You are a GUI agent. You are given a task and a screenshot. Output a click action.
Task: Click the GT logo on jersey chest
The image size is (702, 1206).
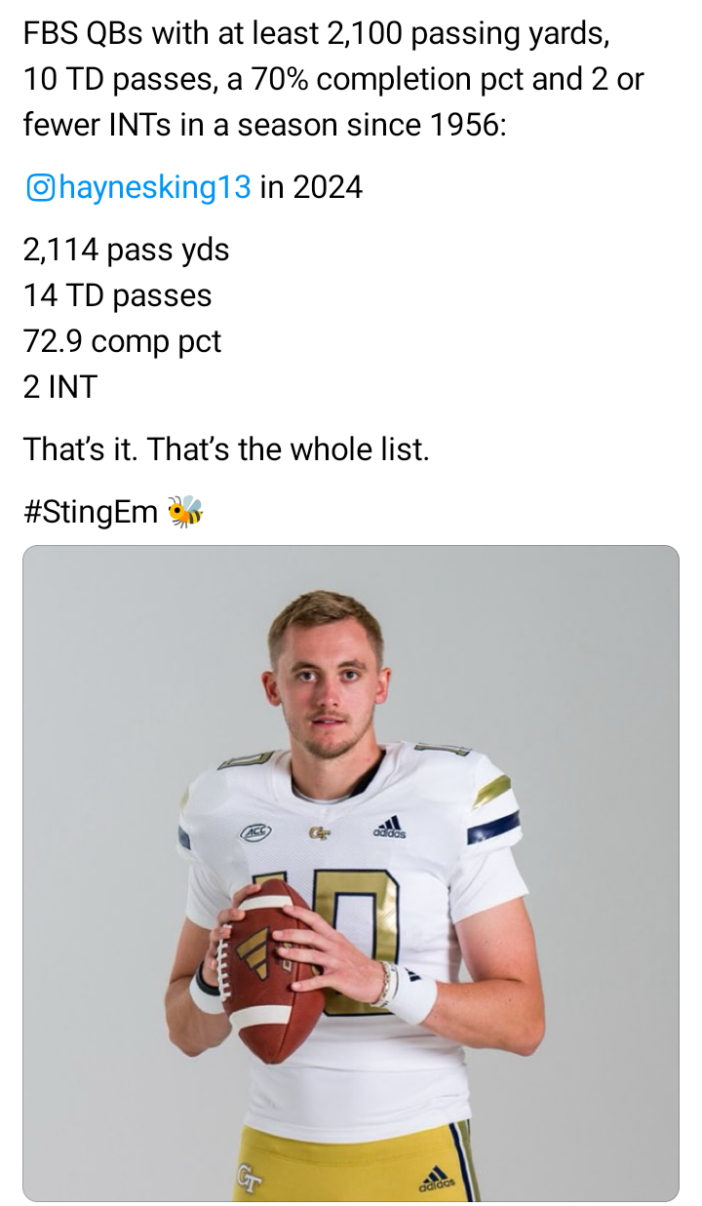pyautogui.click(x=319, y=832)
